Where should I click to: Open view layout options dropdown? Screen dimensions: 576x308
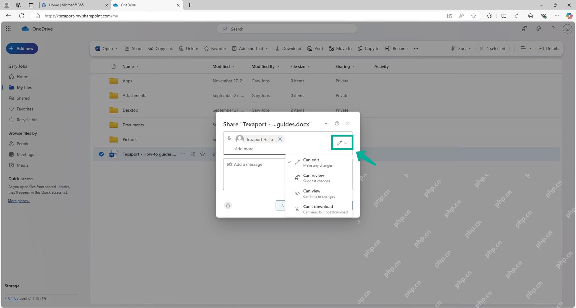tap(526, 48)
